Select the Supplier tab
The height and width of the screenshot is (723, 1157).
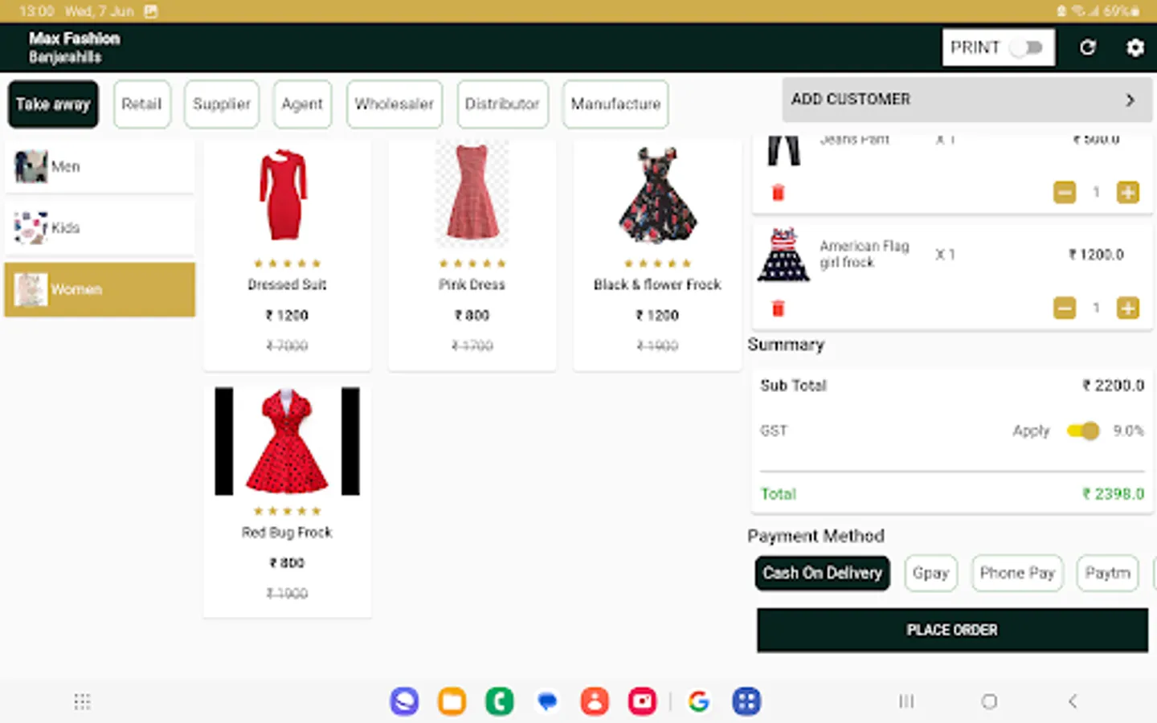(x=222, y=104)
